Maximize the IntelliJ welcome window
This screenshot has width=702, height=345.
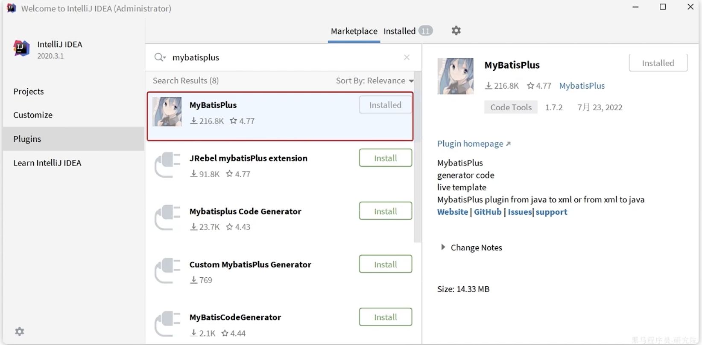[663, 7]
